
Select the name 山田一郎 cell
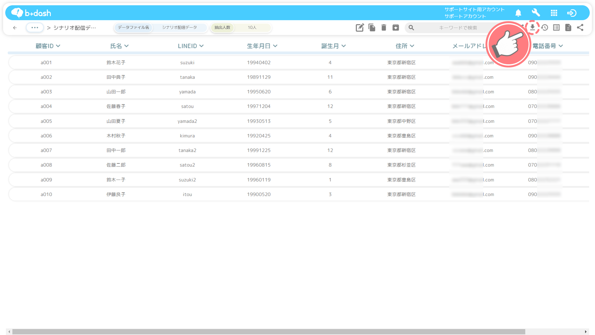[116, 92]
